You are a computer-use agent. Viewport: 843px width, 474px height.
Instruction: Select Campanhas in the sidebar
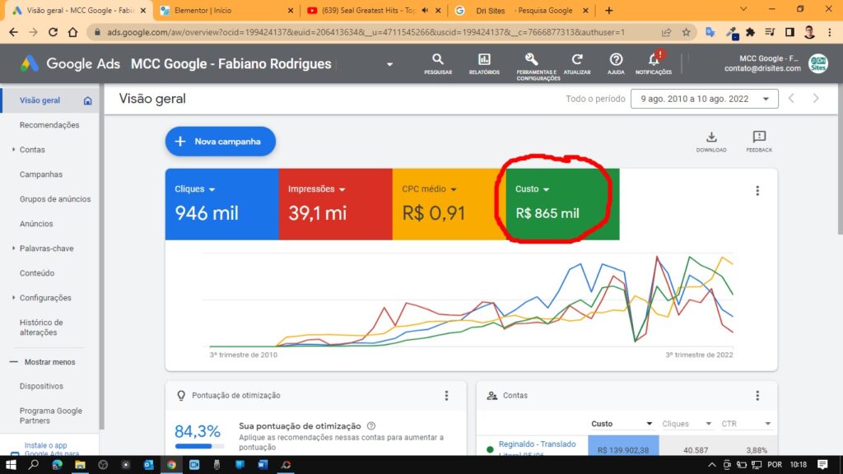(41, 174)
